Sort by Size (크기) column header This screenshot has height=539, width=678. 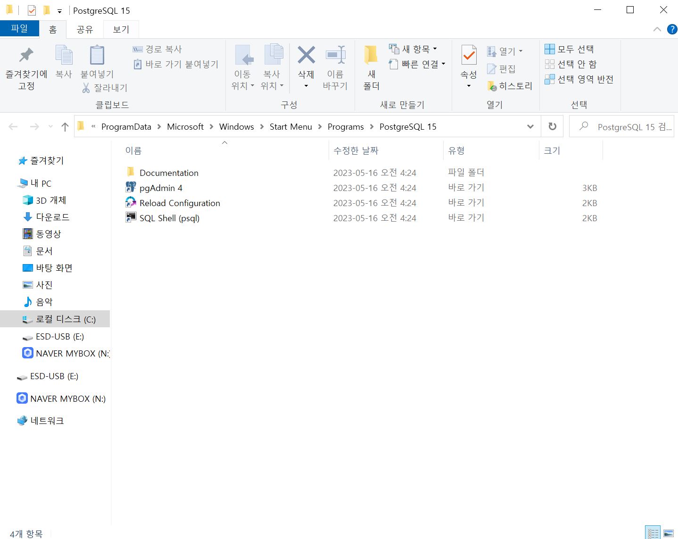click(x=571, y=150)
